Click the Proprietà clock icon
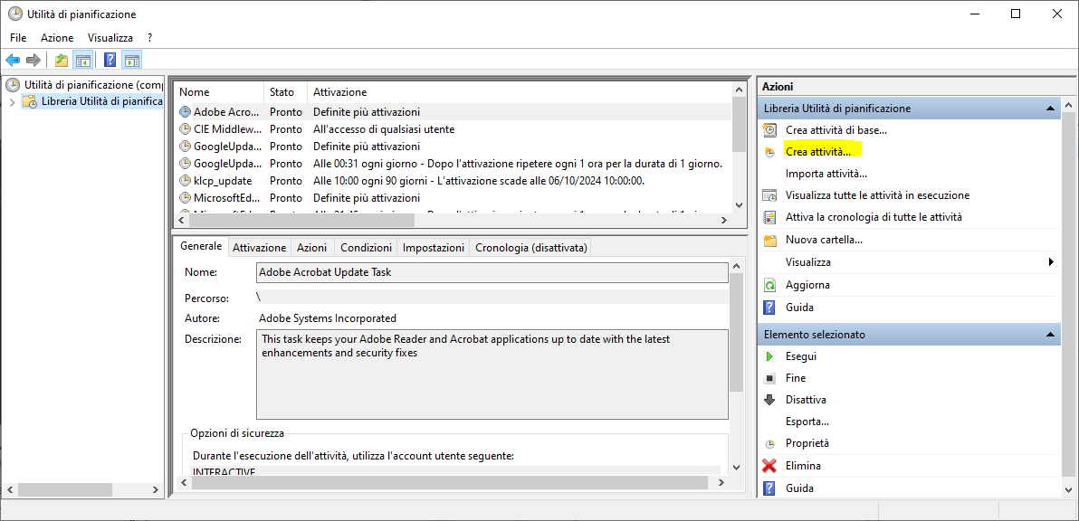This screenshot has width=1079, height=521. 770,443
